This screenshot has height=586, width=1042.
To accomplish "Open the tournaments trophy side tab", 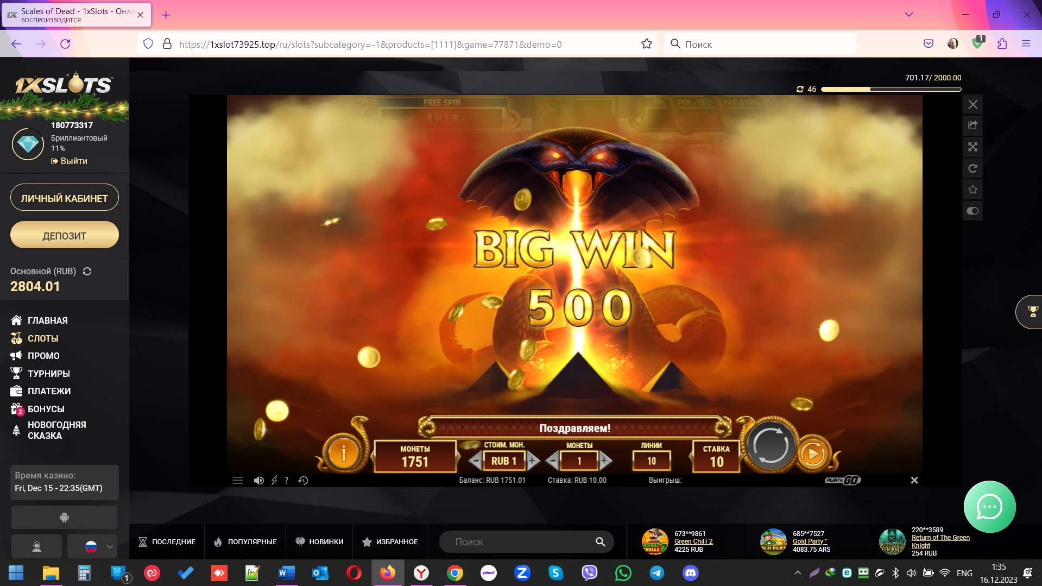I will pyautogui.click(x=1030, y=312).
